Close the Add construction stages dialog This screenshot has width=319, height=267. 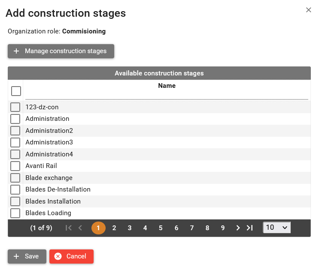pyautogui.click(x=308, y=10)
